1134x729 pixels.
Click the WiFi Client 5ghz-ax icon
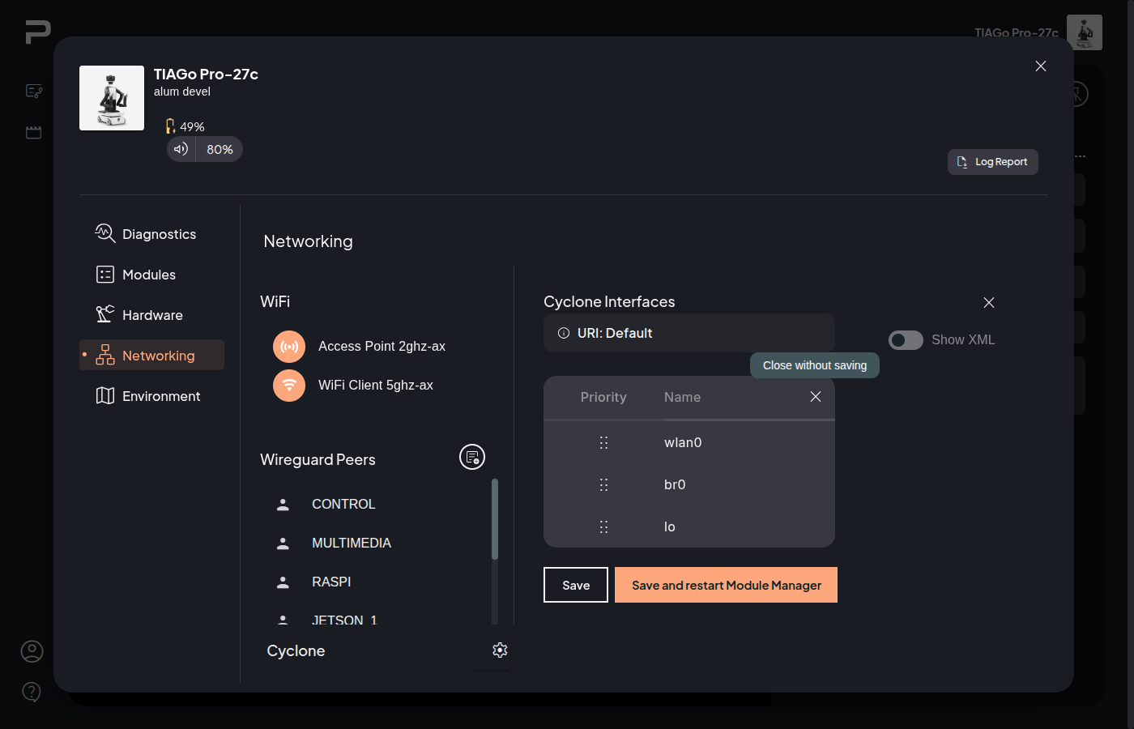coord(289,386)
